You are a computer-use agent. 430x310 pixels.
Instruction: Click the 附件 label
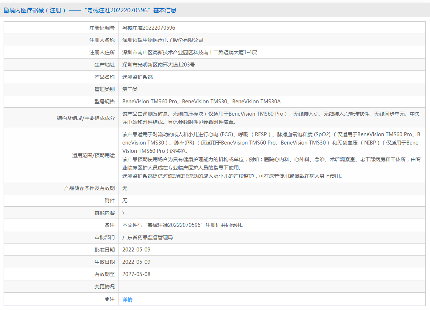109,201
